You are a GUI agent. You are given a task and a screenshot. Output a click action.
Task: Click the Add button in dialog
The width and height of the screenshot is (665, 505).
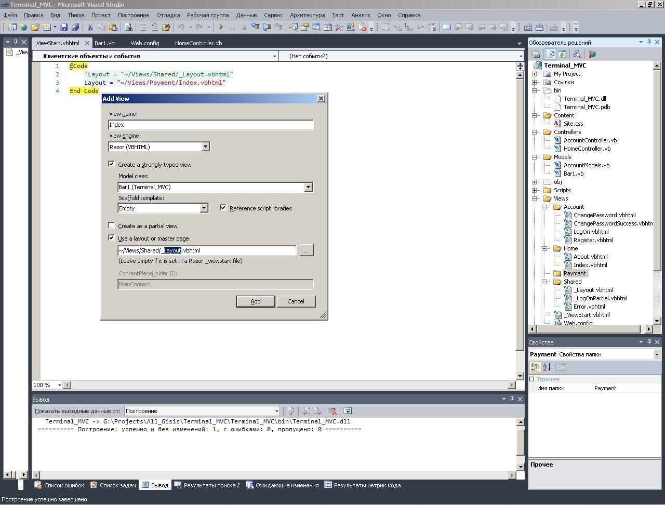click(x=256, y=301)
